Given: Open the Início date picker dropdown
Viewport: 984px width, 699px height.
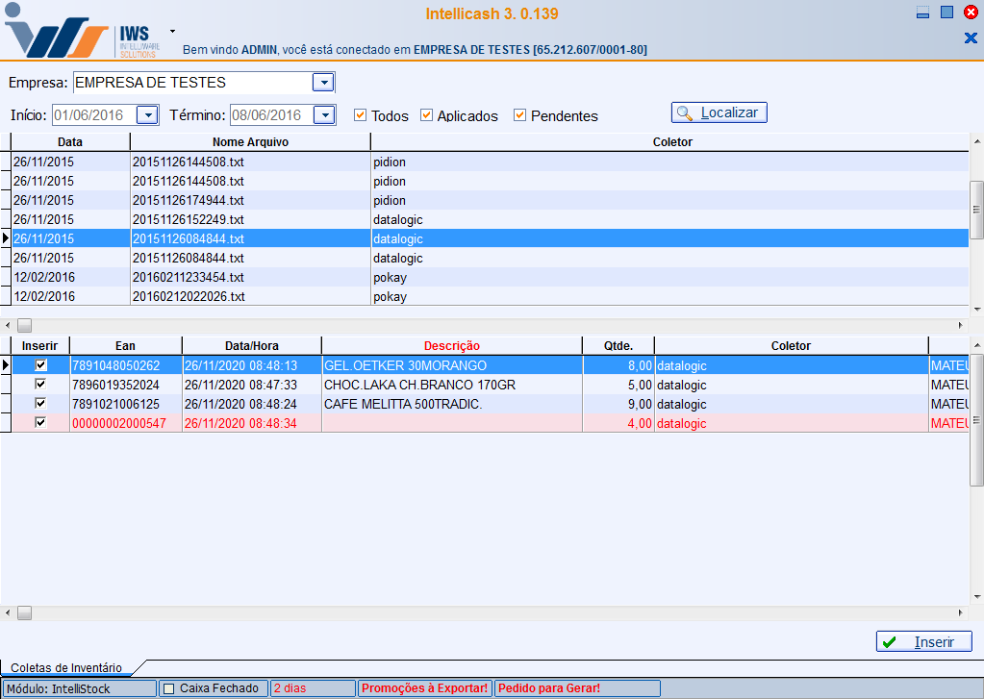Looking at the screenshot, I should 147,115.
